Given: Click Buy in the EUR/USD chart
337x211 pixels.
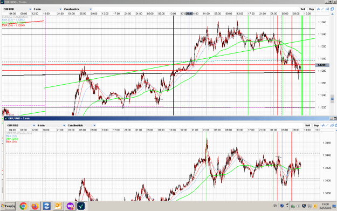Looking at the screenshot, I should 312,9.
